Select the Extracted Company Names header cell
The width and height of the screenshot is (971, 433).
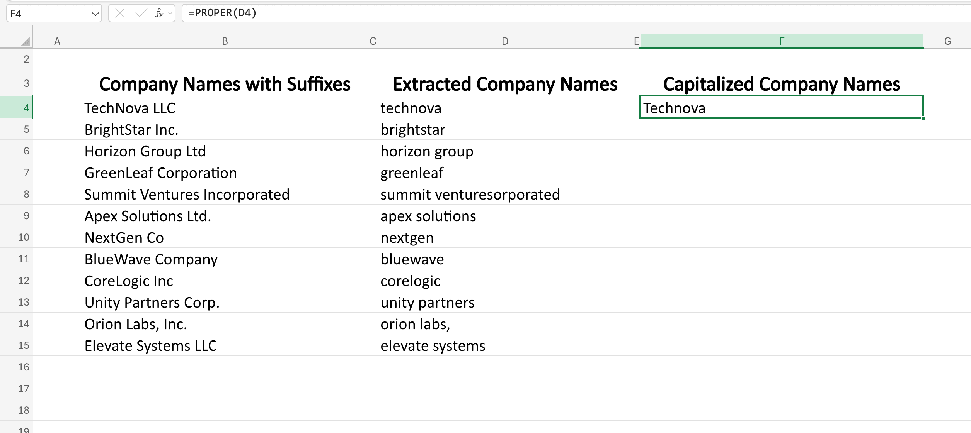click(x=504, y=83)
